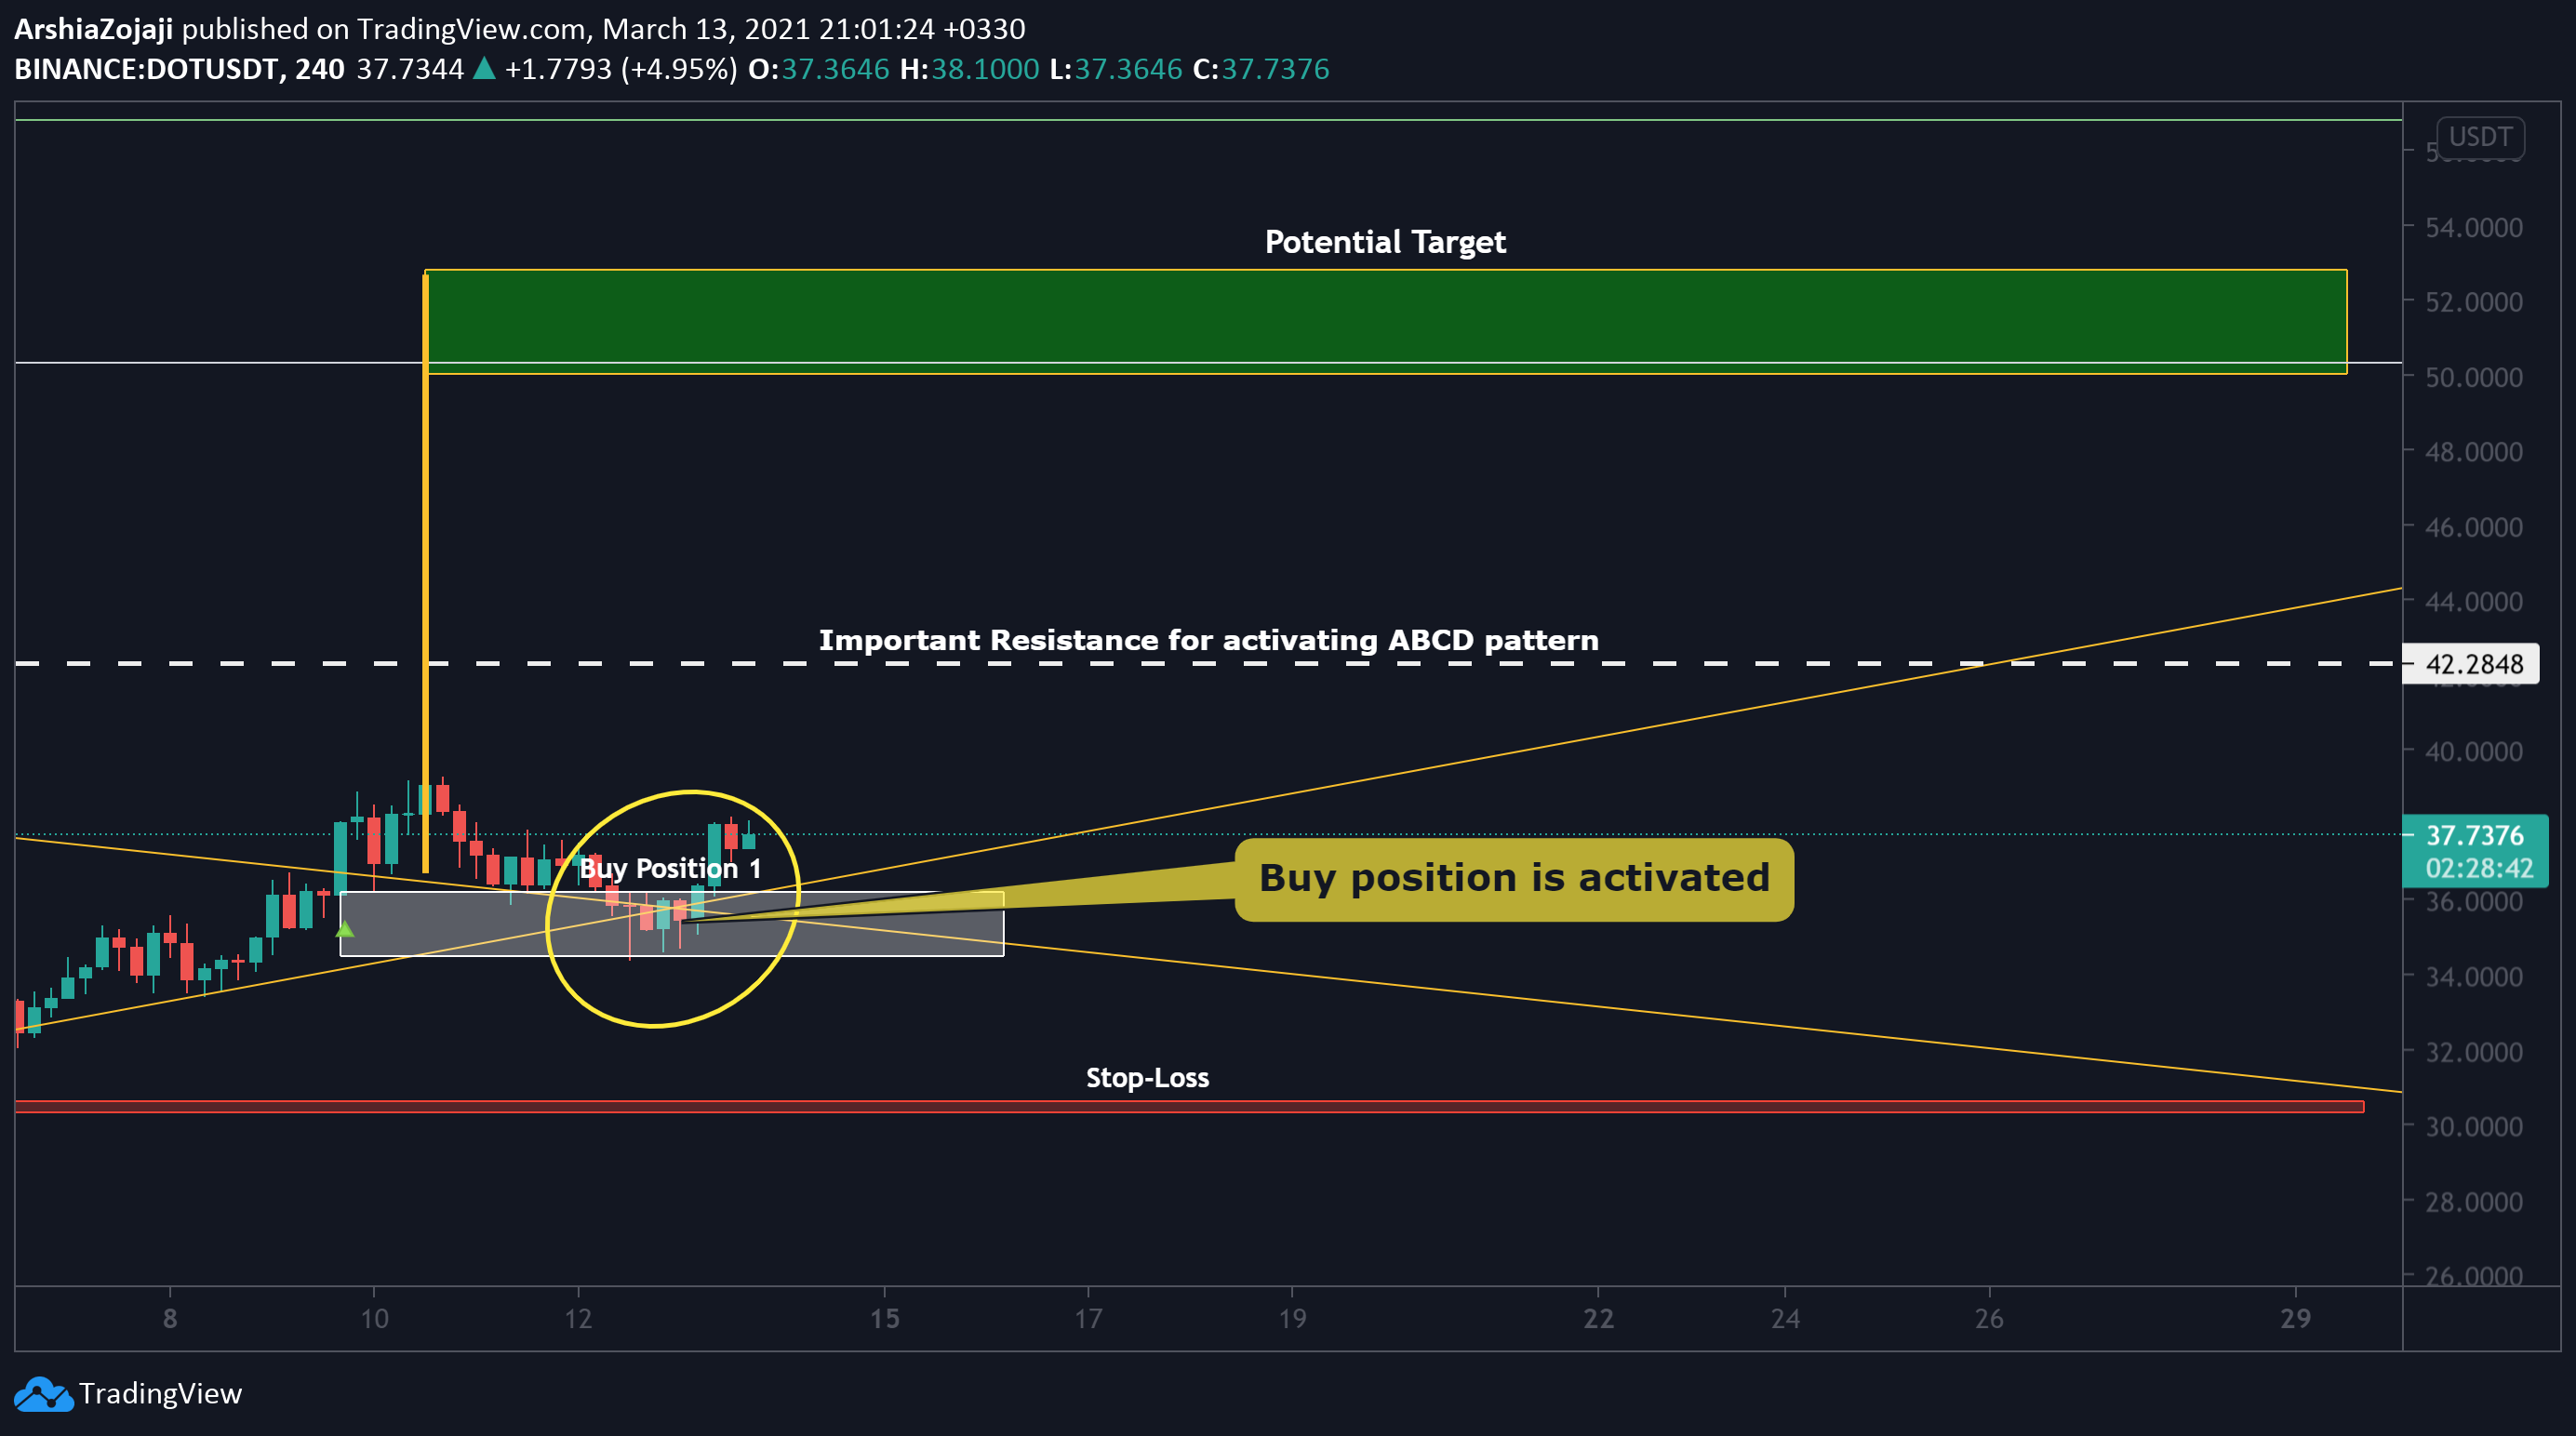Click the 'Buy Position 1' label
The height and width of the screenshot is (1436, 2576).
click(x=670, y=869)
